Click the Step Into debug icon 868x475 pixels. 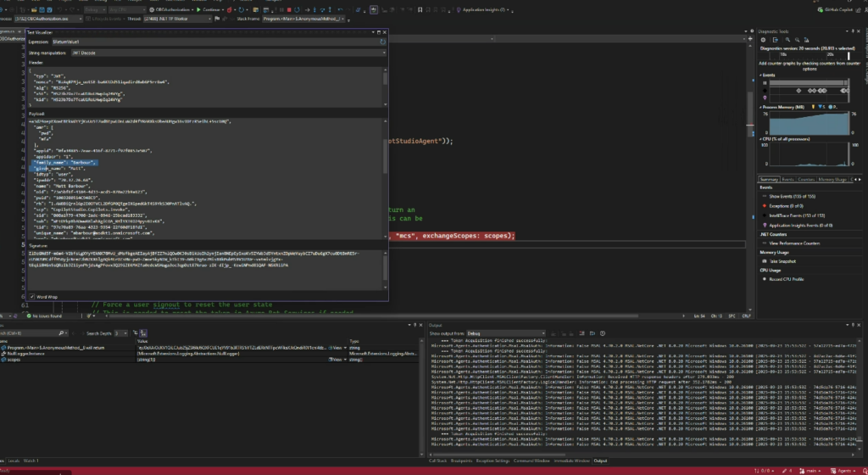314,9
